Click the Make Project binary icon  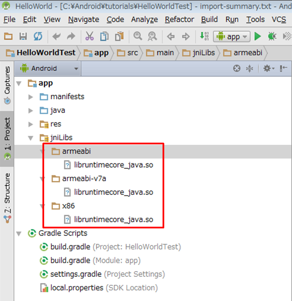(x=204, y=36)
